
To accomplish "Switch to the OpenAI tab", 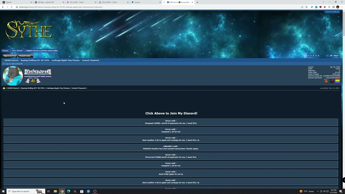I will point(16,2).
